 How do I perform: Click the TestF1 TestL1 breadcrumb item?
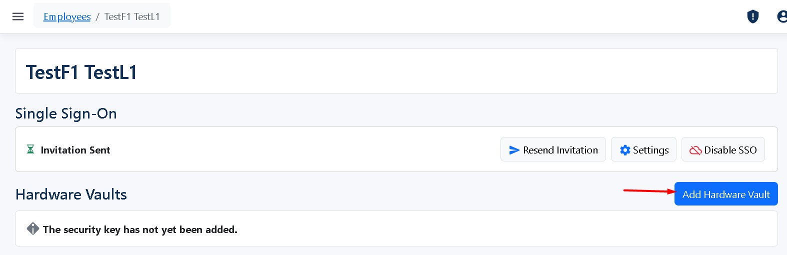pos(132,16)
